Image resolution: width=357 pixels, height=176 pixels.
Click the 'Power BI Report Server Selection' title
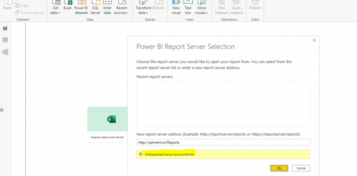click(185, 47)
